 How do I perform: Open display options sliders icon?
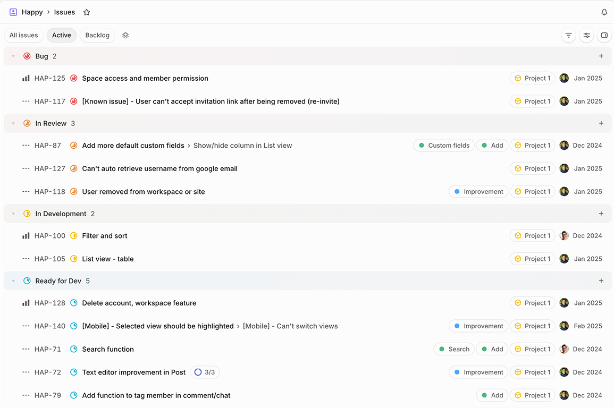[x=586, y=35]
